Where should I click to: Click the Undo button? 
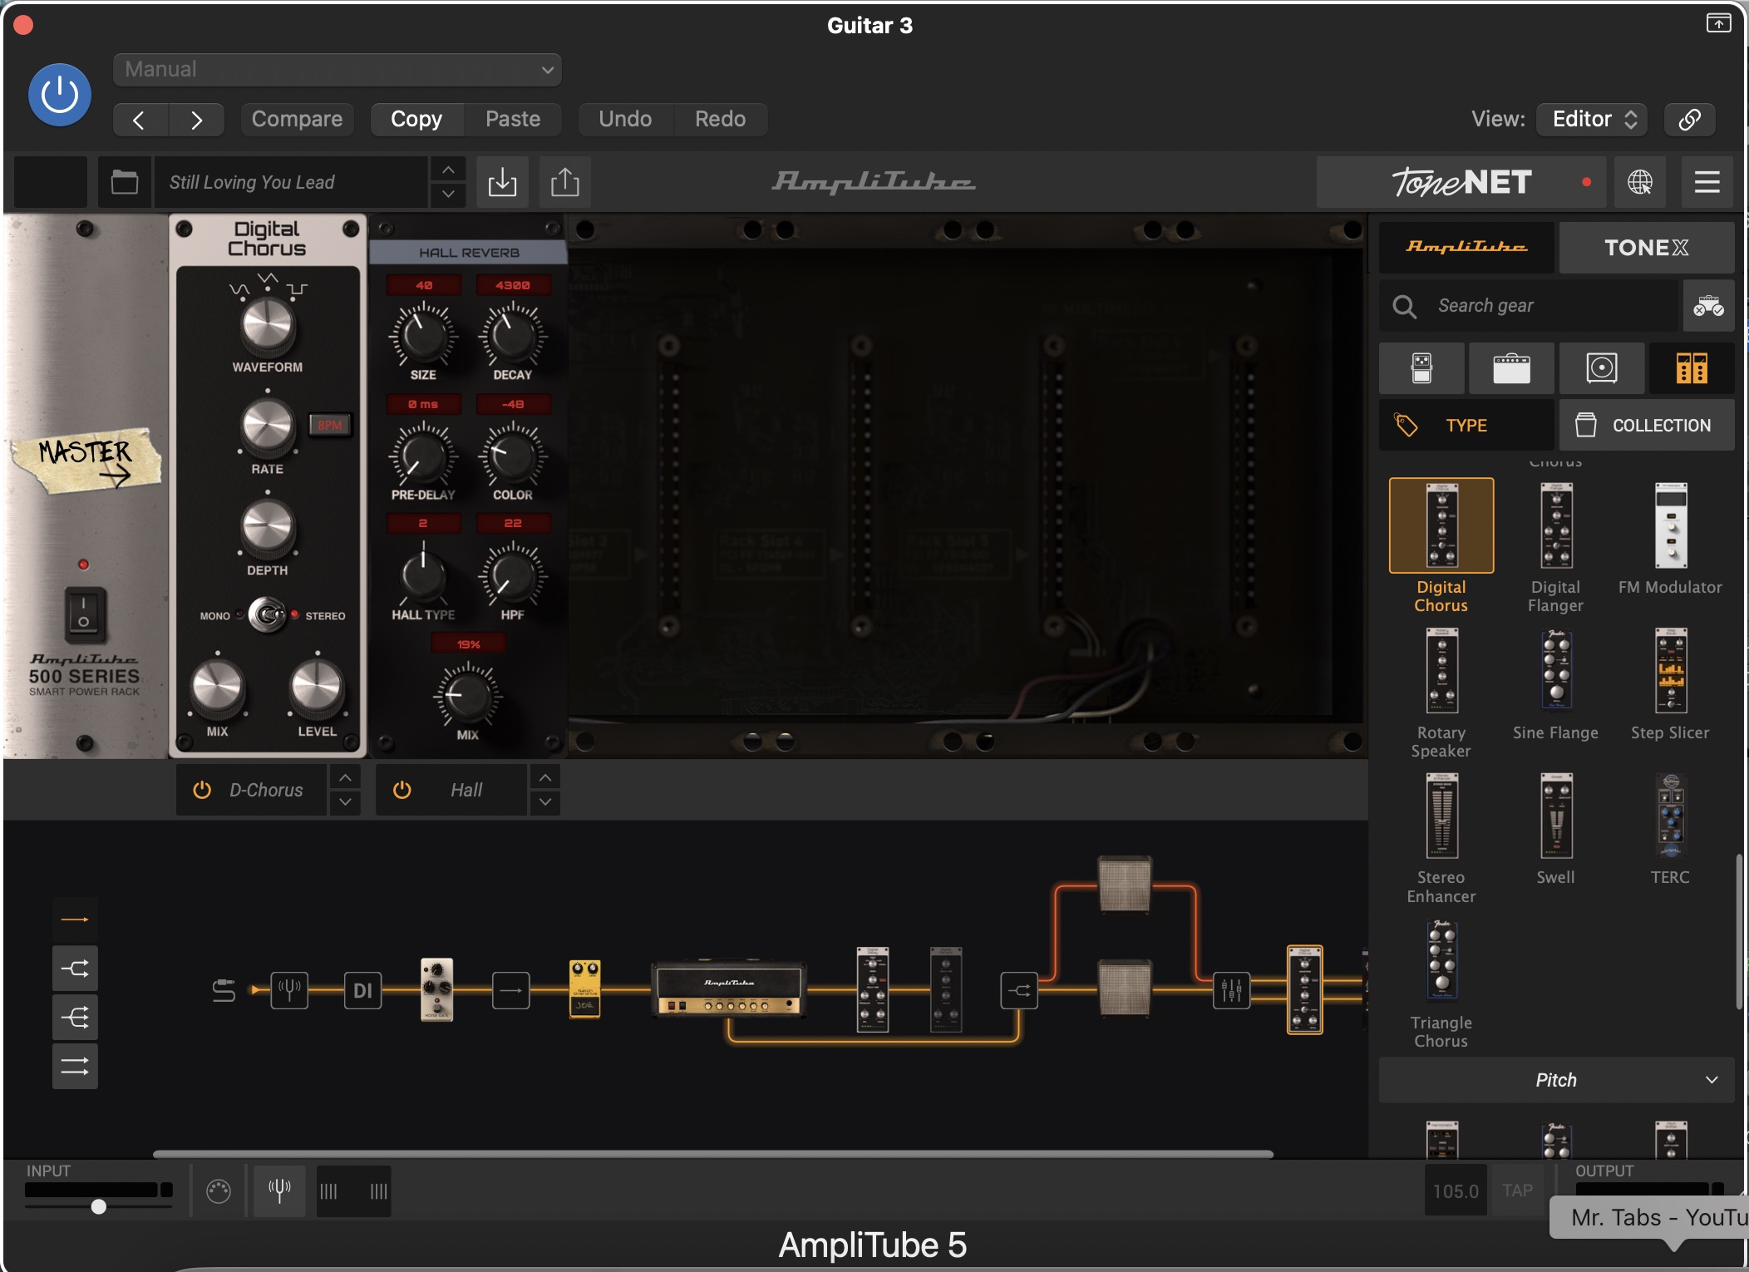click(x=625, y=120)
